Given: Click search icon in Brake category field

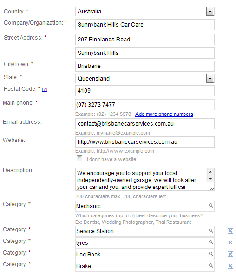Looking at the screenshot, I should point(211,265).
